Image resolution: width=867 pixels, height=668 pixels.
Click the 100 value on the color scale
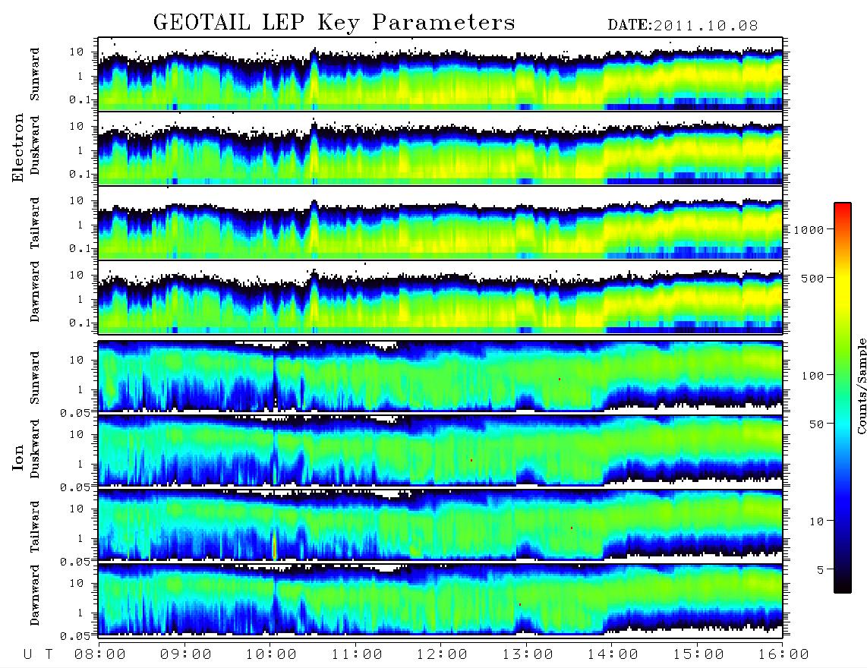(812, 376)
